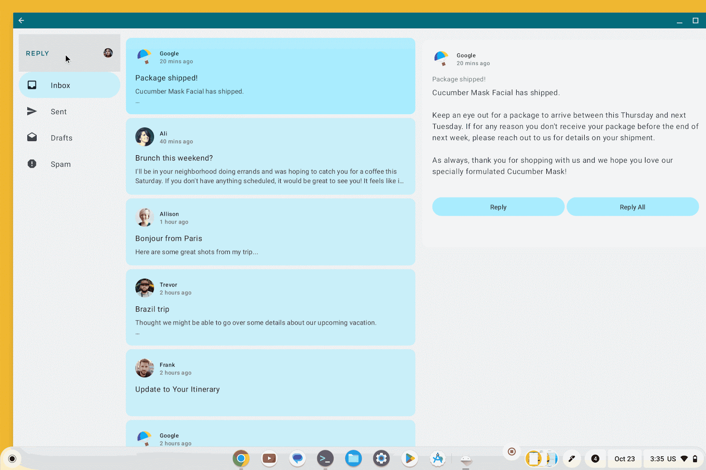The width and height of the screenshot is (706, 470).
Task: Click the back arrow in title bar
Action: coord(21,20)
